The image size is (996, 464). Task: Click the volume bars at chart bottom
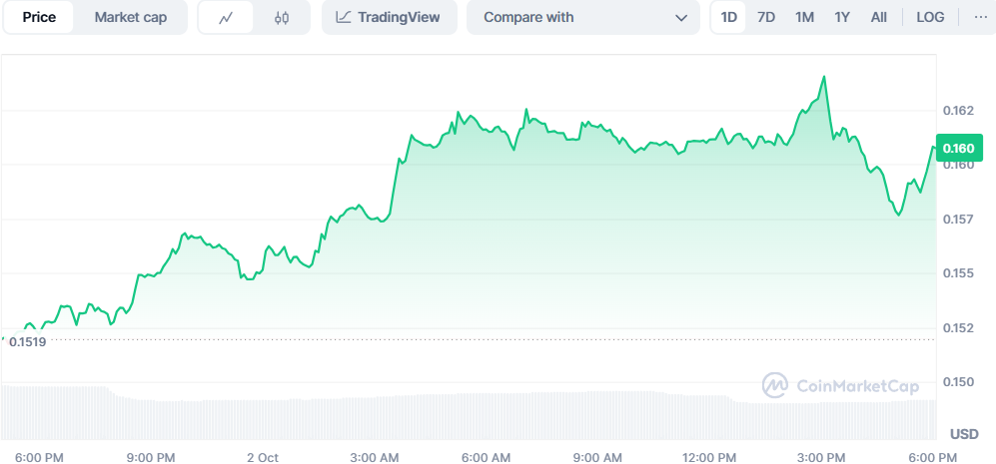coord(470,414)
